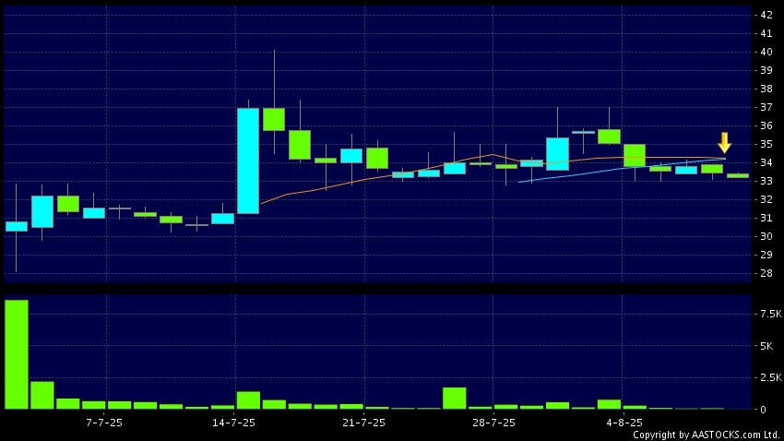Click the 14-7-25 date label
The width and height of the screenshot is (784, 441).
click(233, 423)
